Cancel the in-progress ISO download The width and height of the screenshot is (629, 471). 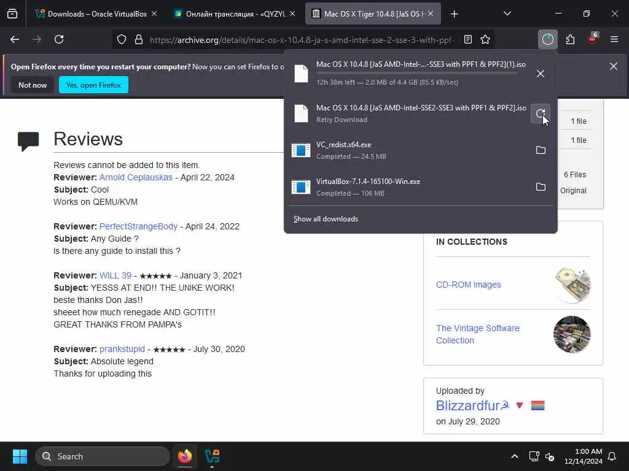(x=541, y=74)
